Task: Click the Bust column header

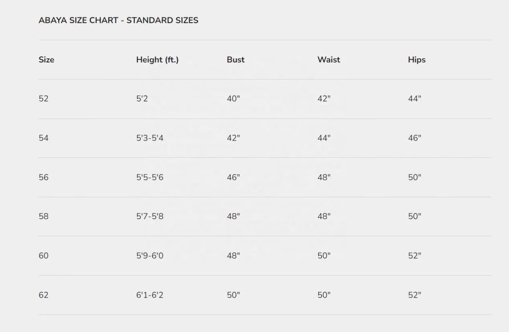Action: [x=235, y=60]
